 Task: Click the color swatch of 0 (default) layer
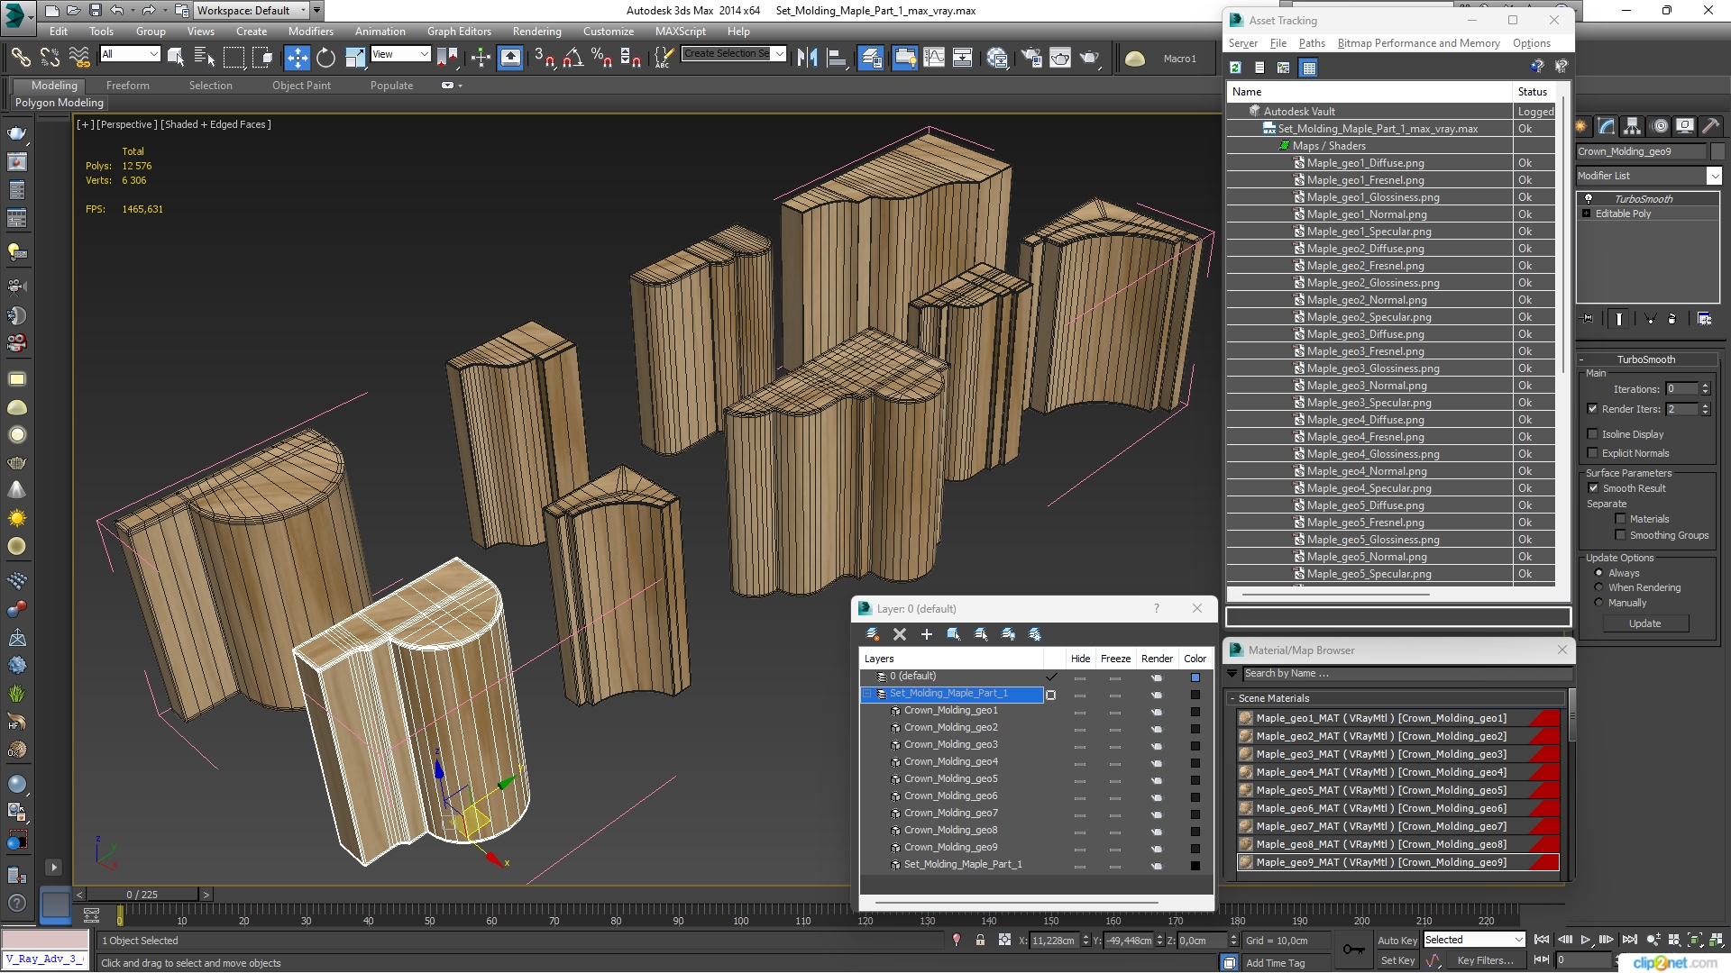pos(1195,677)
